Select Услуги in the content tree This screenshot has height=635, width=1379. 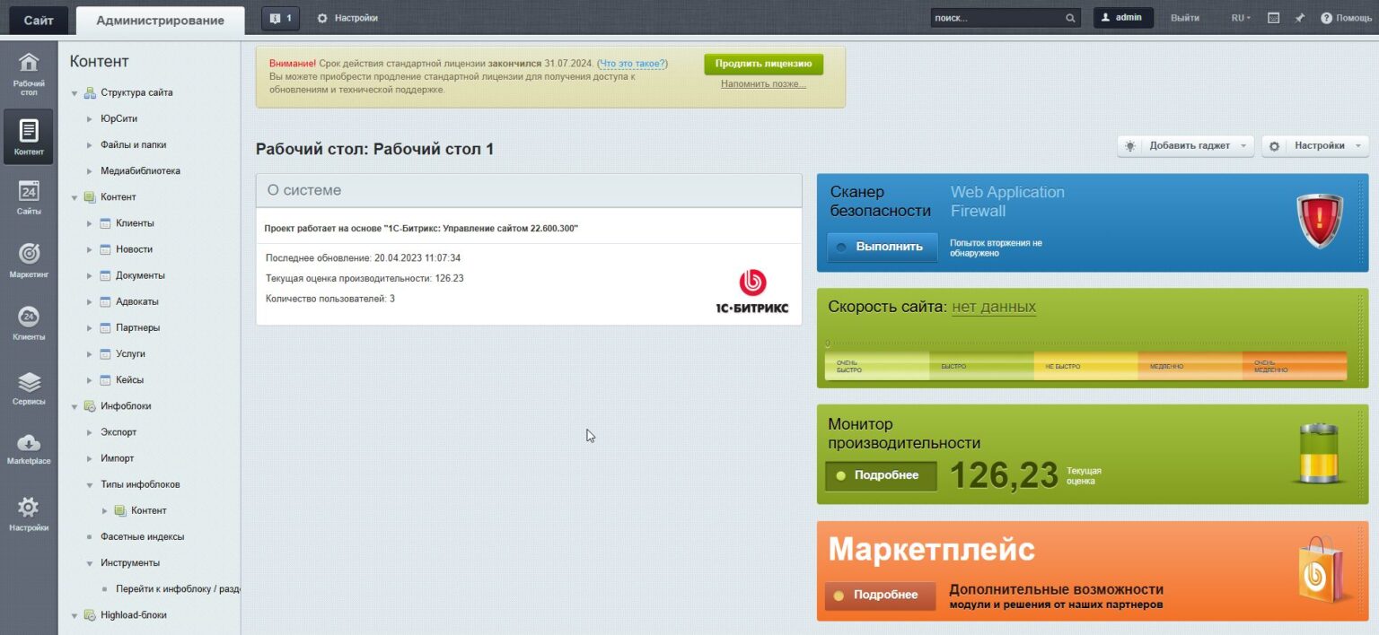coord(130,353)
